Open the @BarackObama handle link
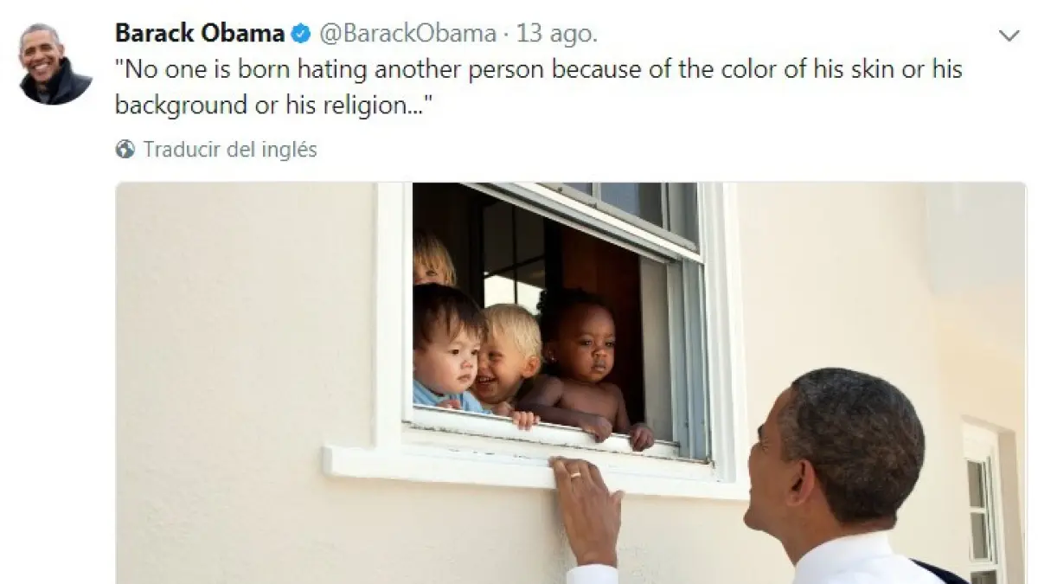This screenshot has width=1038, height=584. click(x=408, y=35)
